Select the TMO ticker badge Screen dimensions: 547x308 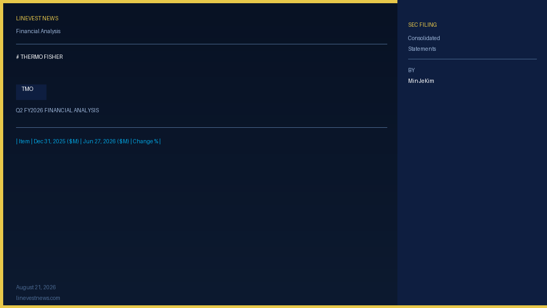point(31,92)
